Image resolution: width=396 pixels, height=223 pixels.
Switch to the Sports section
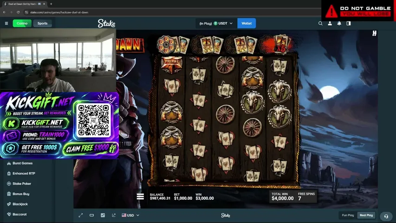tap(42, 23)
